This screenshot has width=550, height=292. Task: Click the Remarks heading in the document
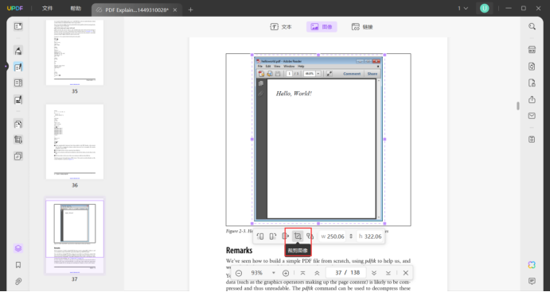240,251
